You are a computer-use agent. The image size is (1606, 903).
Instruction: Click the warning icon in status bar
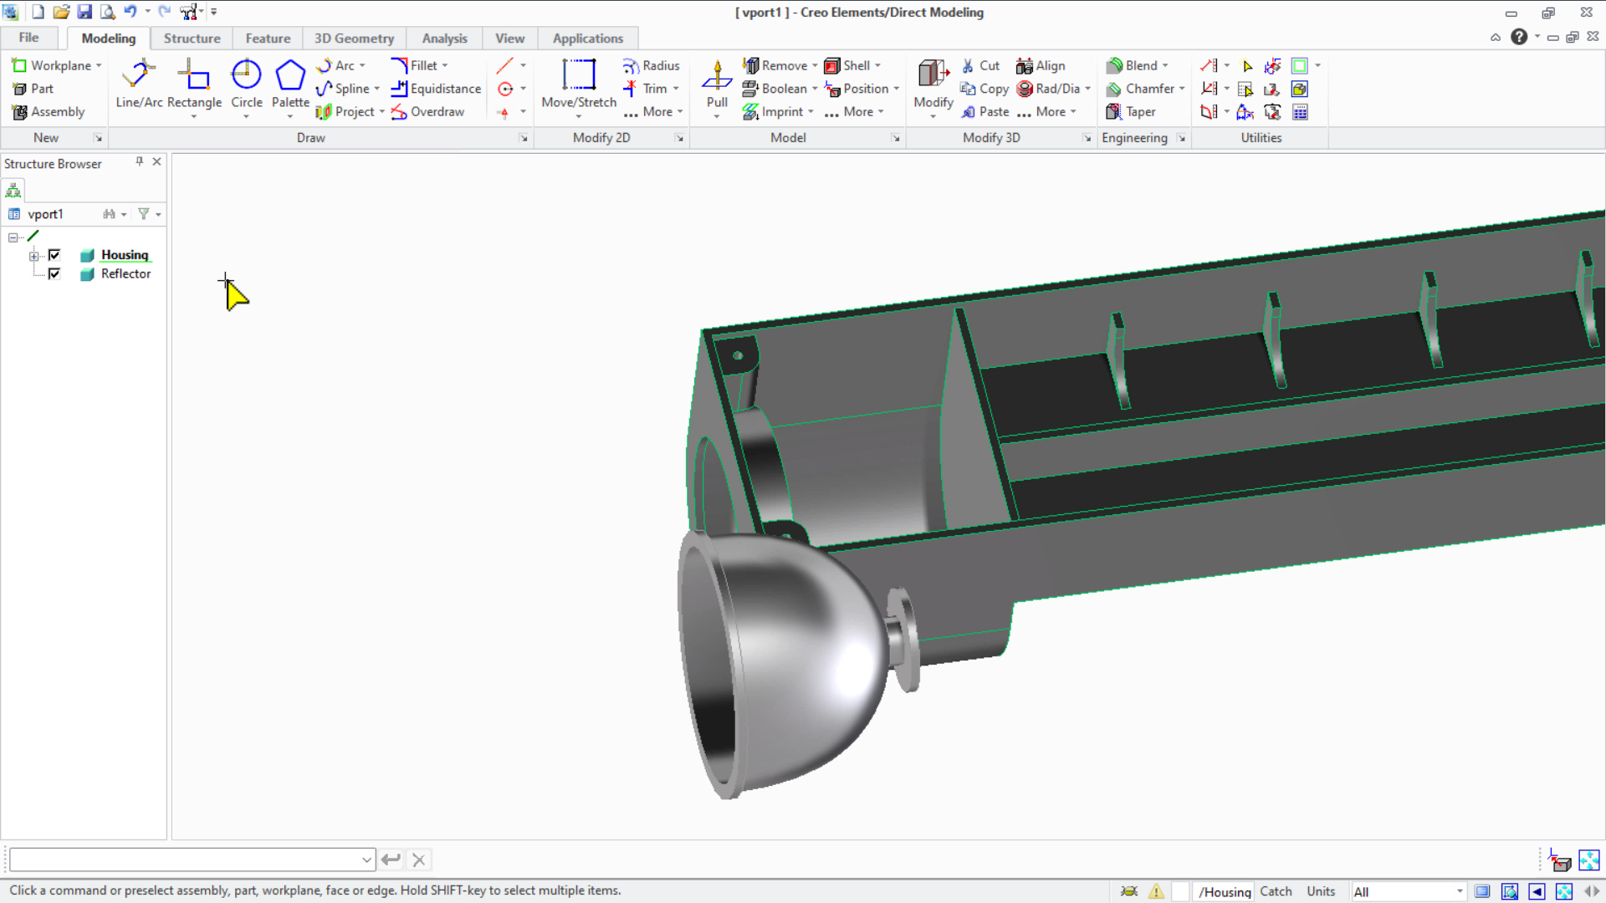coord(1156,891)
